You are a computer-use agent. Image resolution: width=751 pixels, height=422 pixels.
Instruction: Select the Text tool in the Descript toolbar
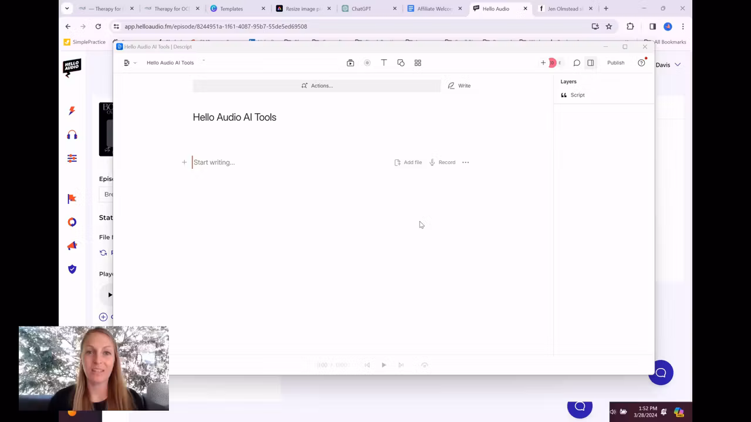384,63
